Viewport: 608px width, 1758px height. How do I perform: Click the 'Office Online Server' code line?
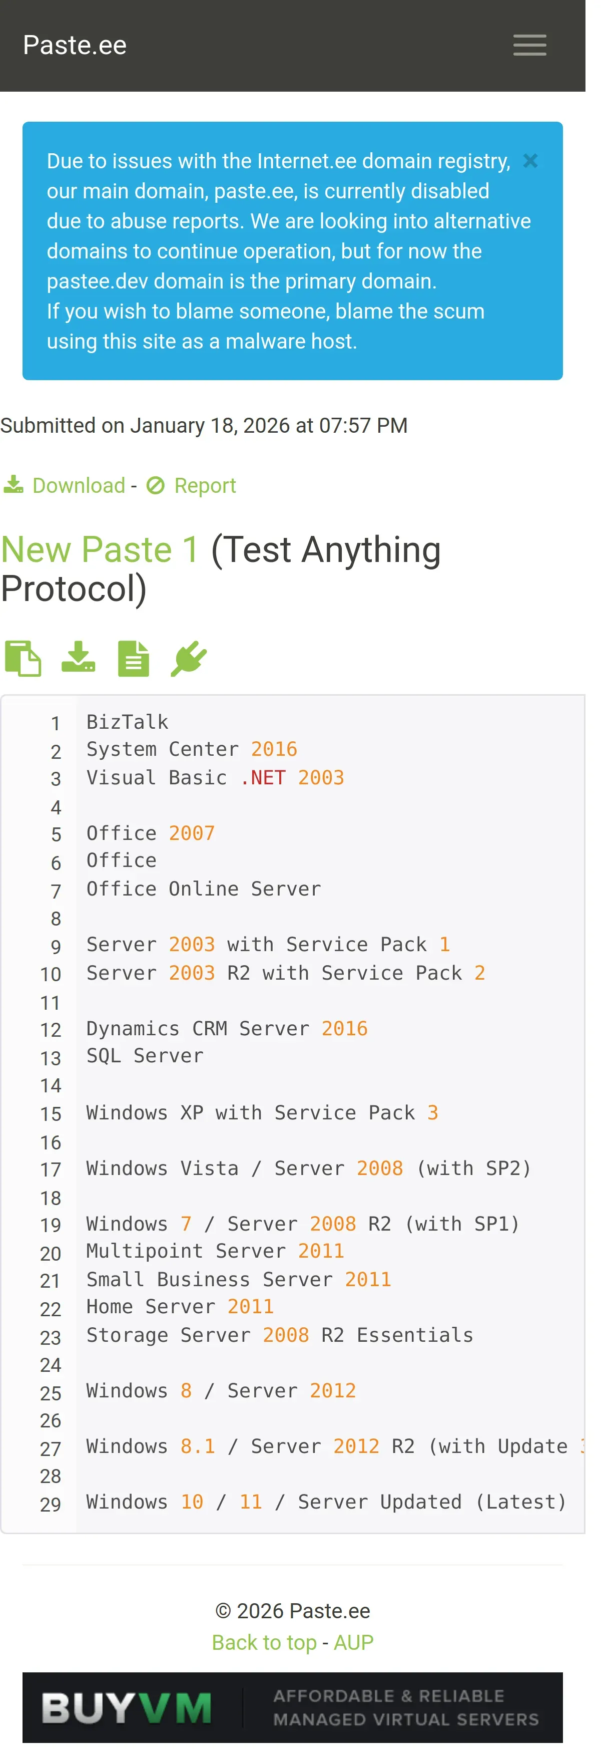(x=203, y=889)
